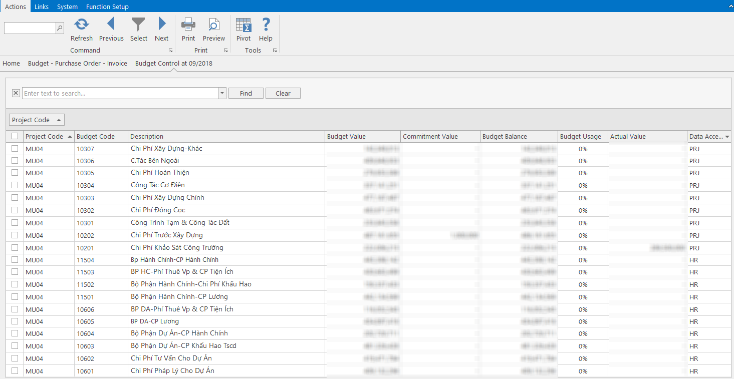Open the System ribbon tab

67,7
